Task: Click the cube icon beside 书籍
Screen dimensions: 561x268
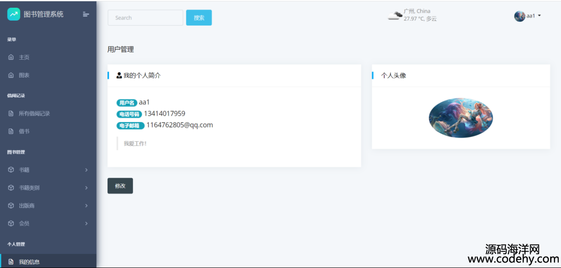Action: pos(11,170)
